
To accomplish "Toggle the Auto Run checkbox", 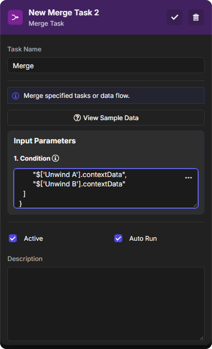I will [118, 238].
